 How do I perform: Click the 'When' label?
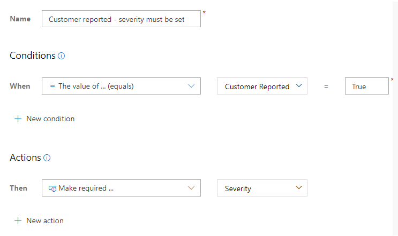coord(20,86)
